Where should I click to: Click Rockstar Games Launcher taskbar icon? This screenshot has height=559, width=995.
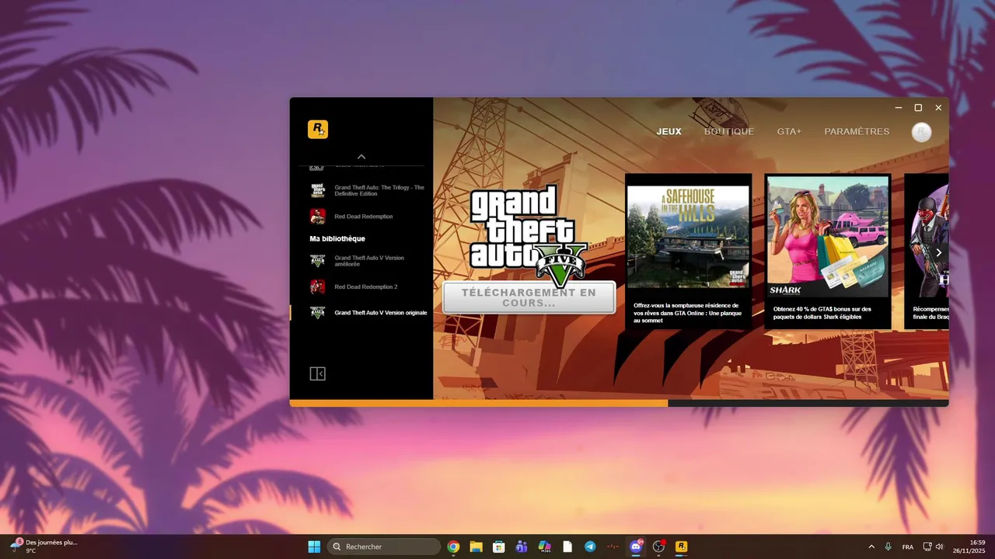pyautogui.click(x=682, y=547)
